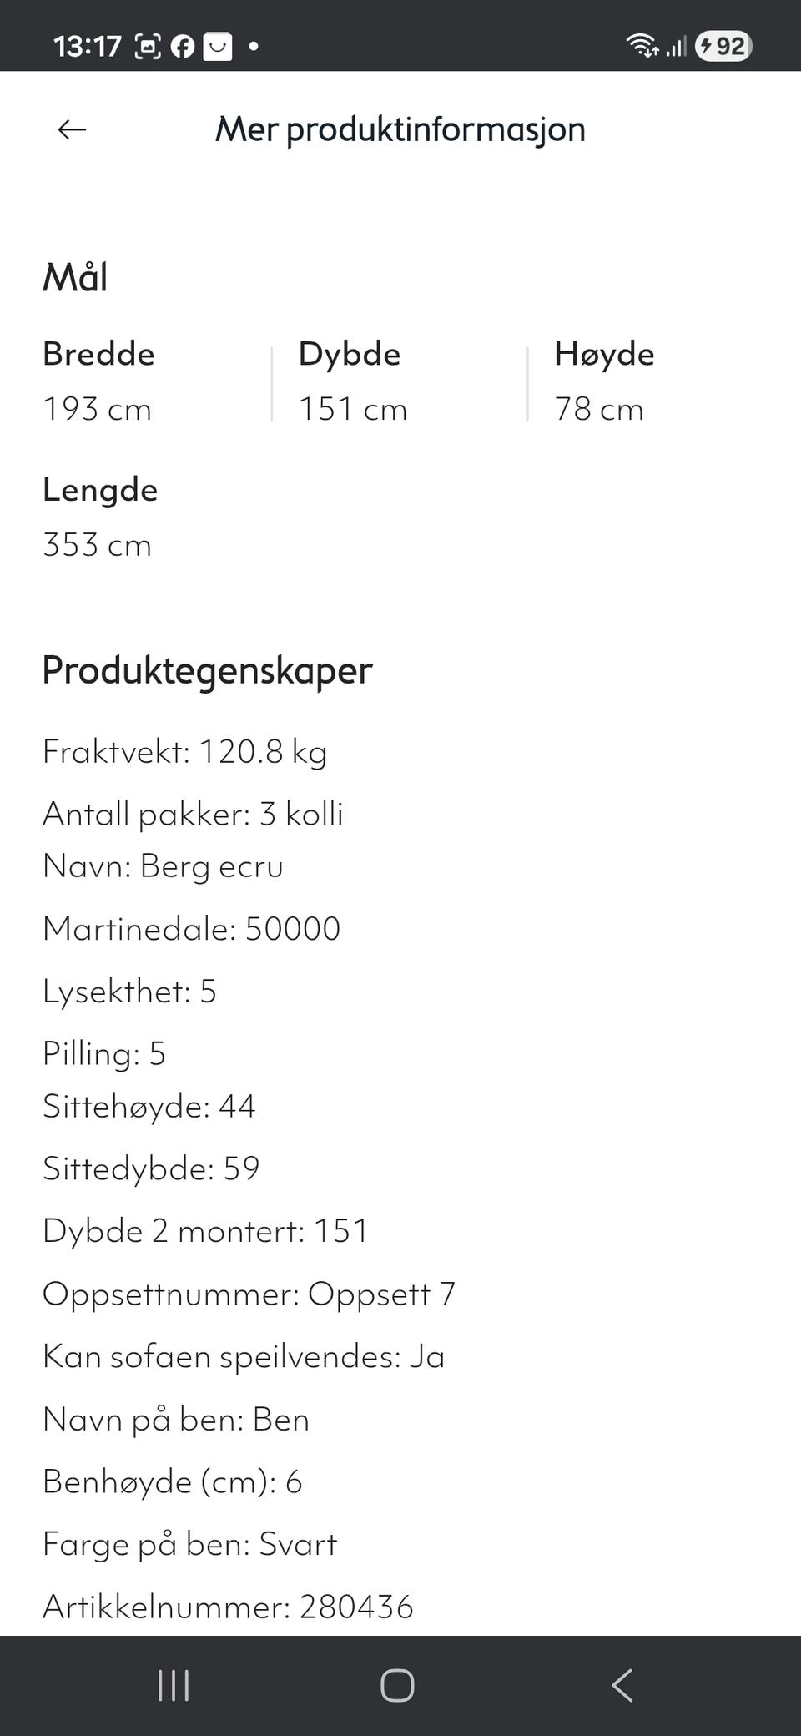The width and height of the screenshot is (801, 1736).
Task: Tap the Produktegenskaper heading
Action: [207, 670]
